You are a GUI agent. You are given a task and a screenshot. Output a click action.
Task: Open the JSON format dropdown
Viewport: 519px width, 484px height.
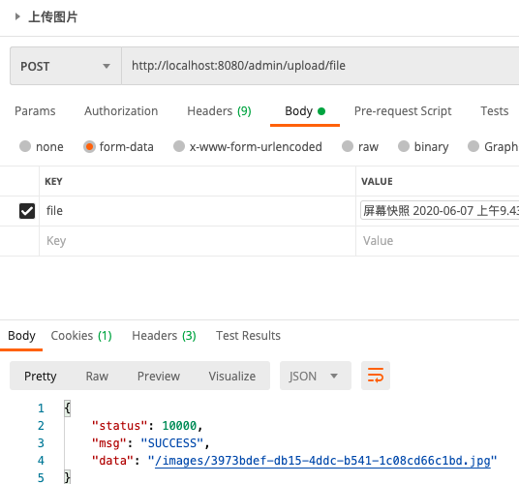click(x=316, y=376)
